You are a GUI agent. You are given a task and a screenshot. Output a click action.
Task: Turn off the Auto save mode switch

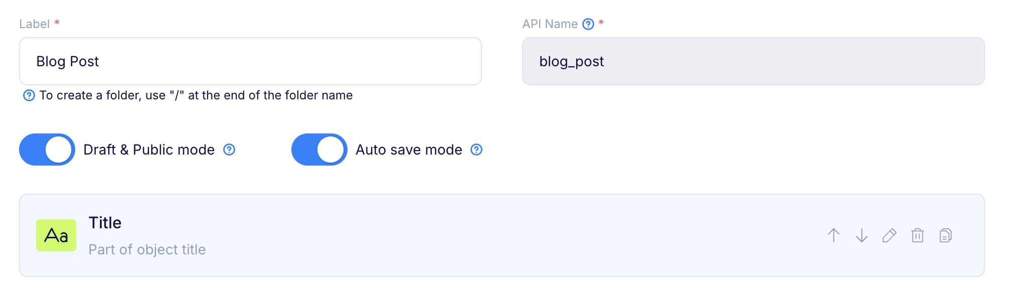pyautogui.click(x=319, y=150)
